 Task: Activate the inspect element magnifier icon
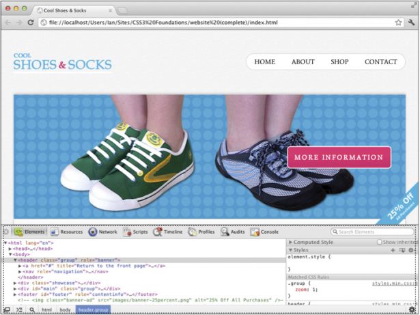tap(32, 310)
